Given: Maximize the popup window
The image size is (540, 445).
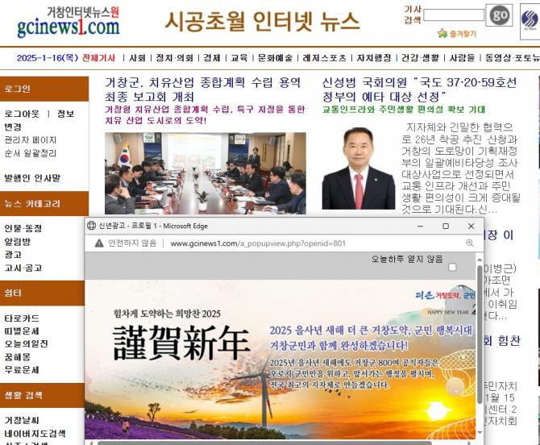Looking at the screenshot, I should [446, 226].
